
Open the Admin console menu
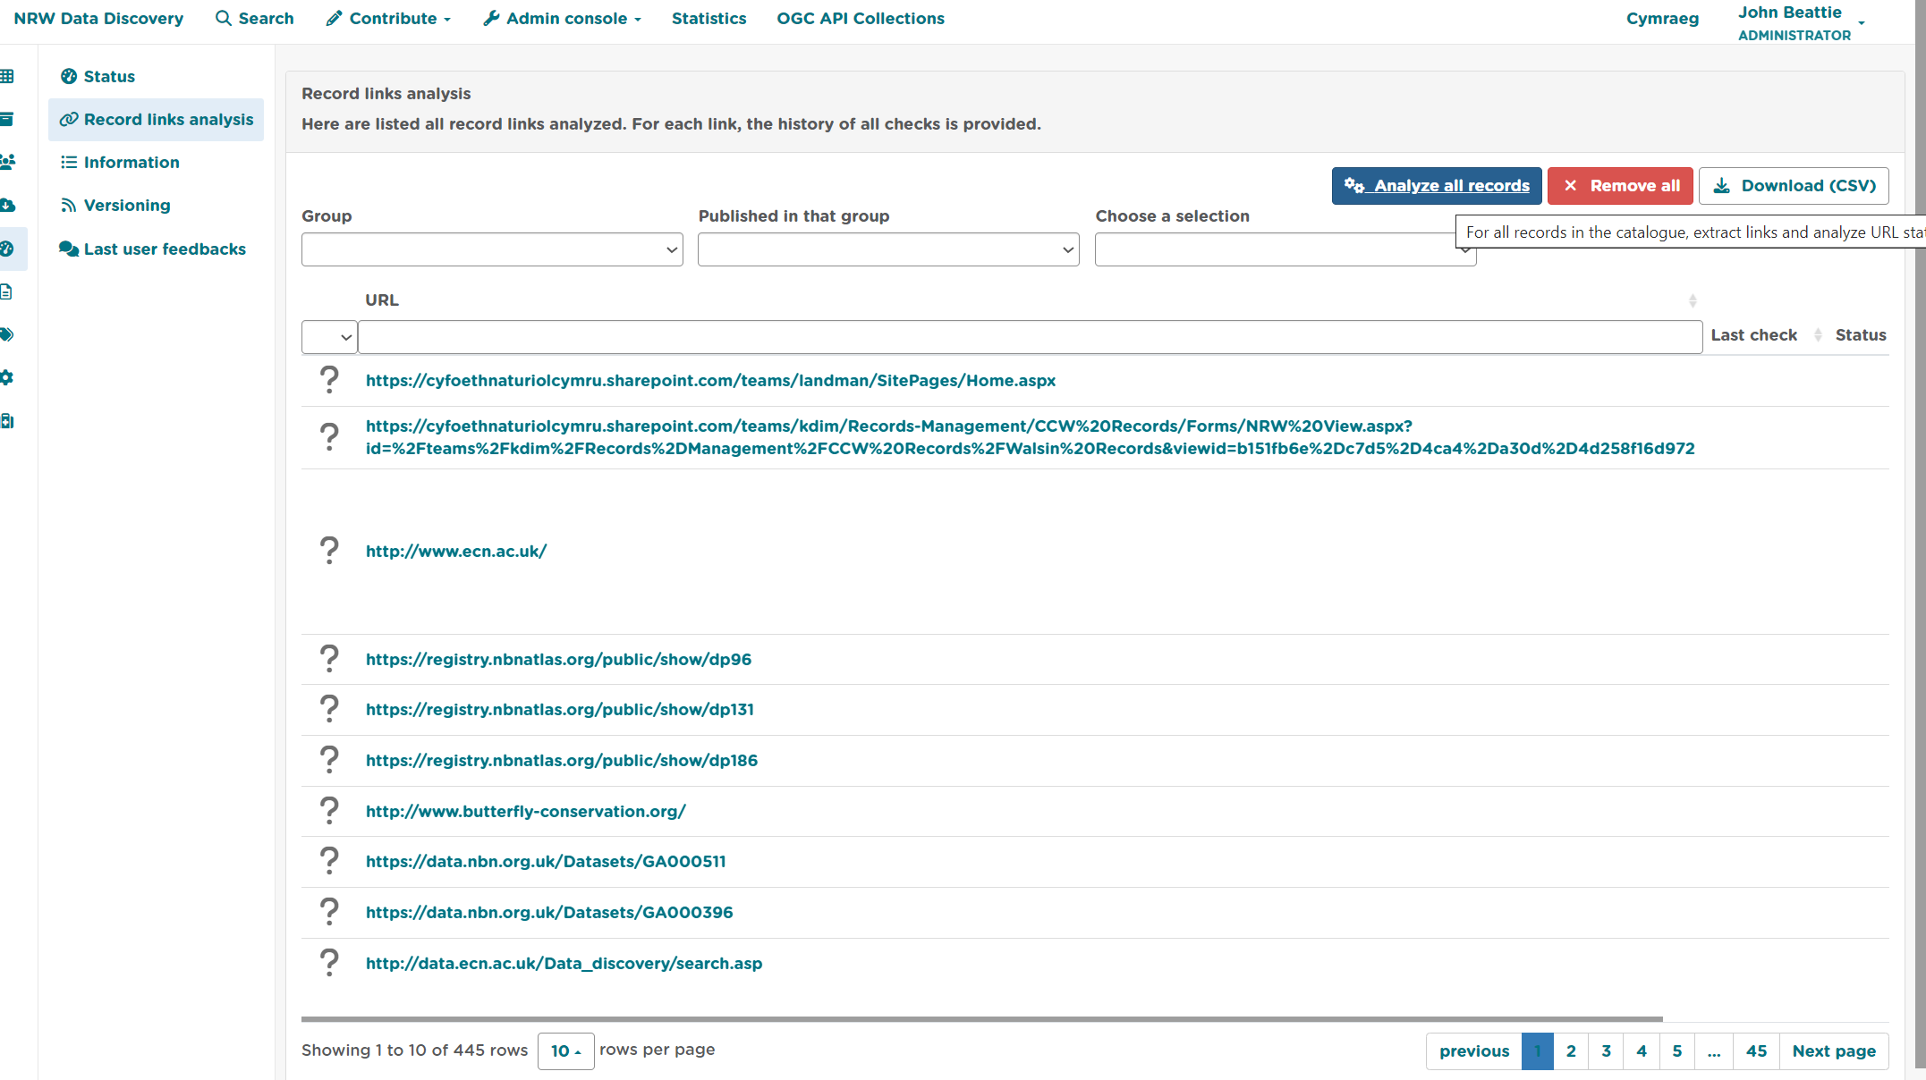click(x=562, y=18)
